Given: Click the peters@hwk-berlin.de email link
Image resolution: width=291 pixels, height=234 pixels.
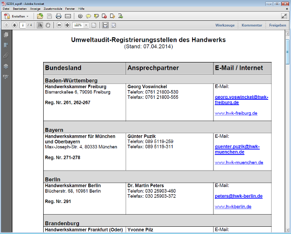Looking at the screenshot, I should pyautogui.click(x=238, y=196).
